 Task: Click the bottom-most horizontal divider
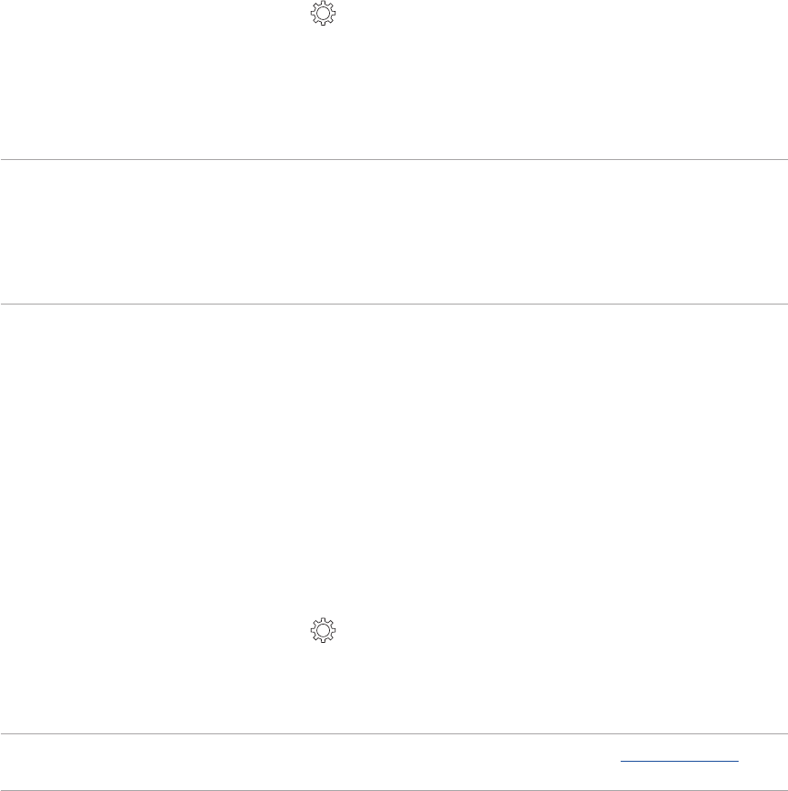click(394, 790)
